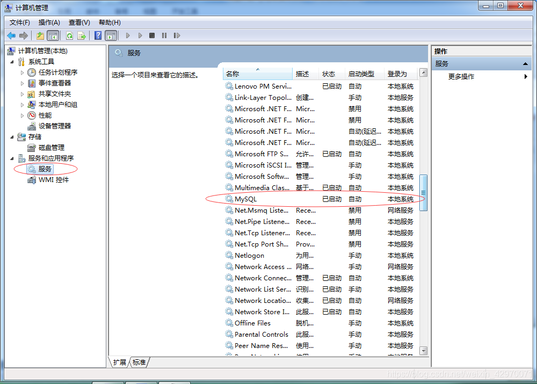Click the MySQL service gear icon
The image size is (537, 384).
229,199
